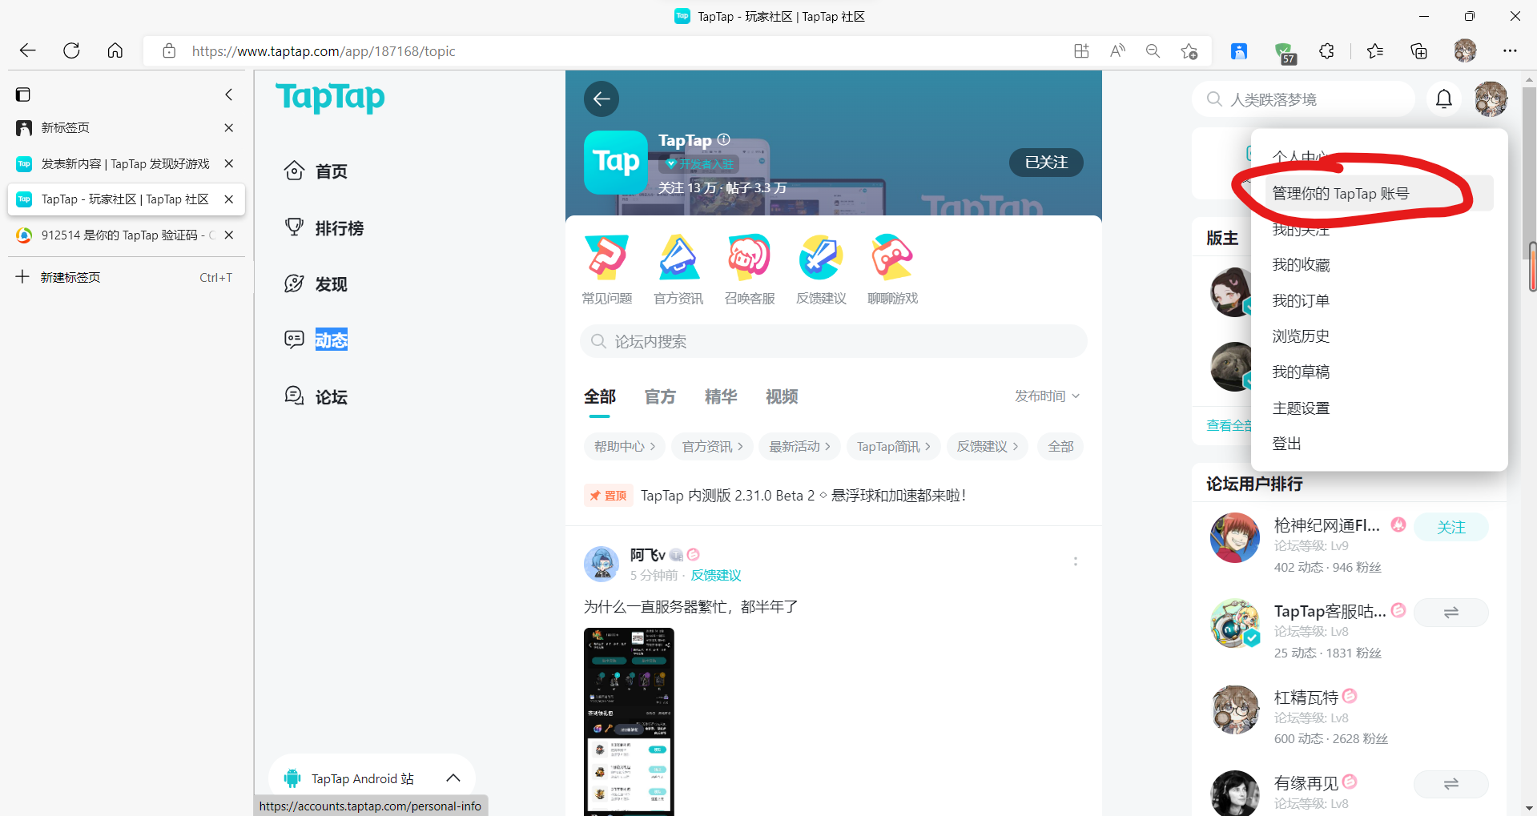Reload the page with the refresh icon

click(x=71, y=51)
